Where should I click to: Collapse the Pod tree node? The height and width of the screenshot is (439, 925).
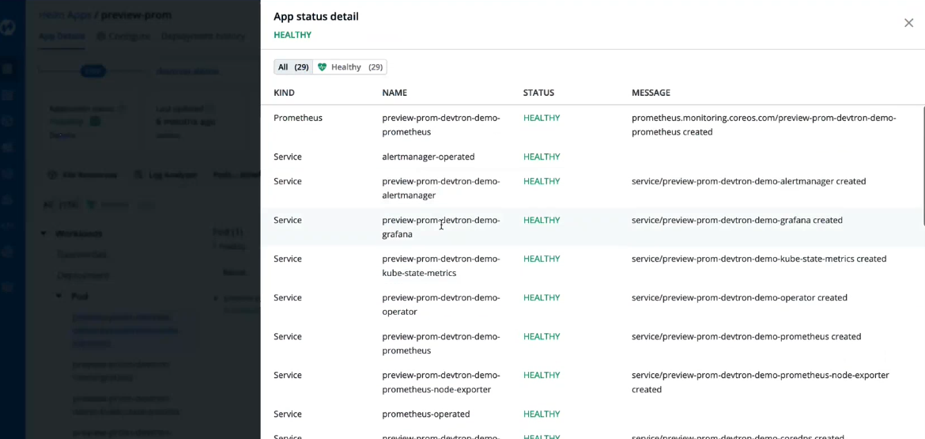pos(59,296)
